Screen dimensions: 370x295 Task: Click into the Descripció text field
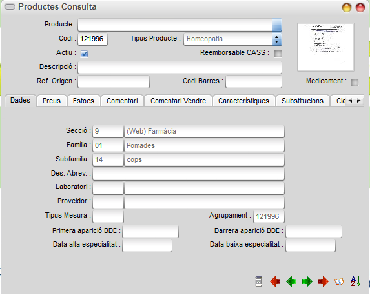180,67
